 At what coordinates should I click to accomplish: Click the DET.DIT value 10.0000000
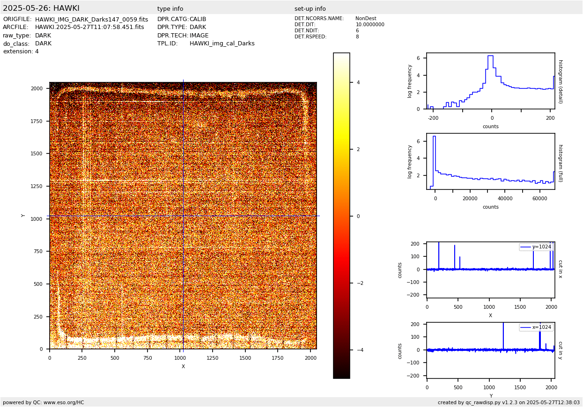tap(369, 25)
